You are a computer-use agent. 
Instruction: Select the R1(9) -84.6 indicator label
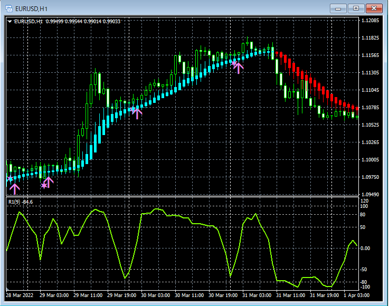coord(21,202)
